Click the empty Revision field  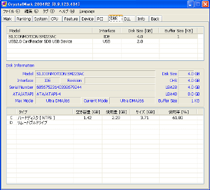click(x=120, y=80)
